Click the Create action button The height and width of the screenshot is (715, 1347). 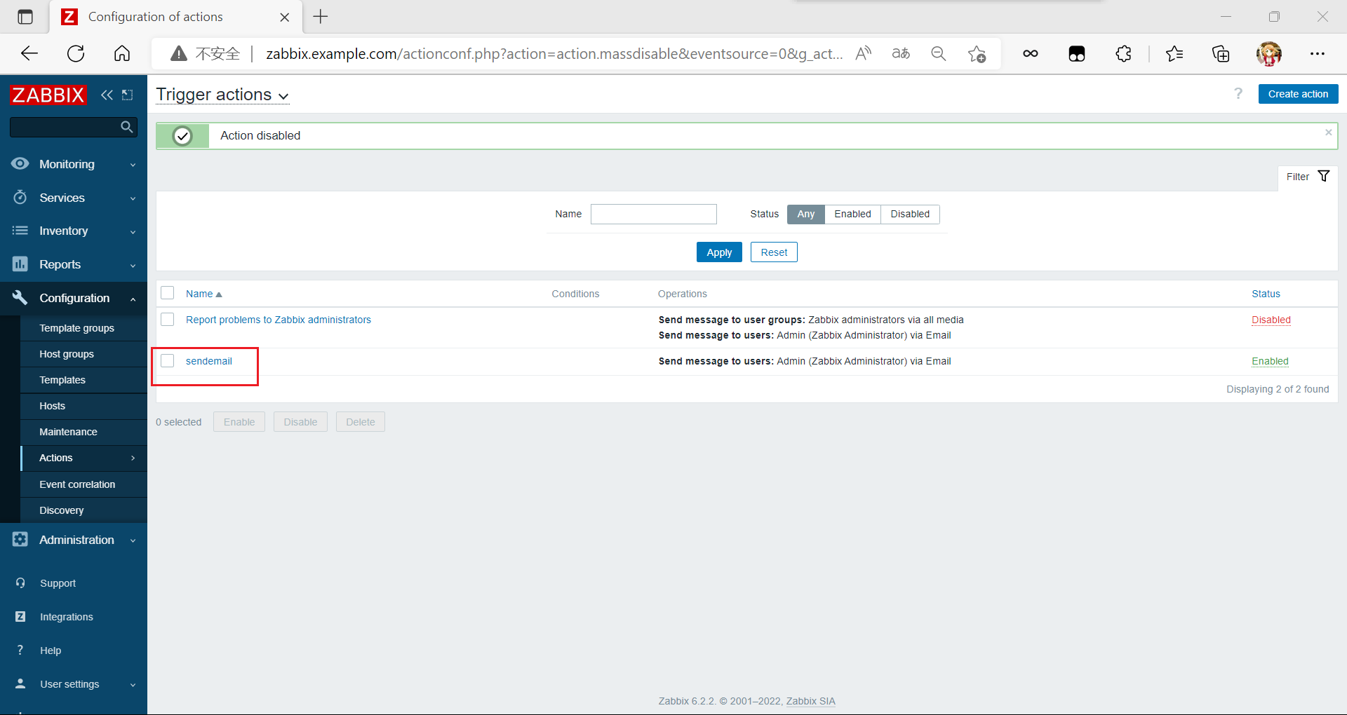click(1298, 94)
